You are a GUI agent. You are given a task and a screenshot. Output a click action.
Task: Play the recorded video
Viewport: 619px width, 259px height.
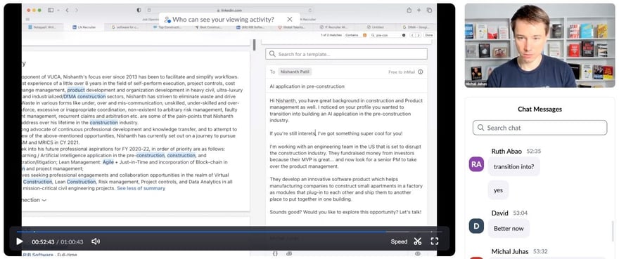(19, 241)
